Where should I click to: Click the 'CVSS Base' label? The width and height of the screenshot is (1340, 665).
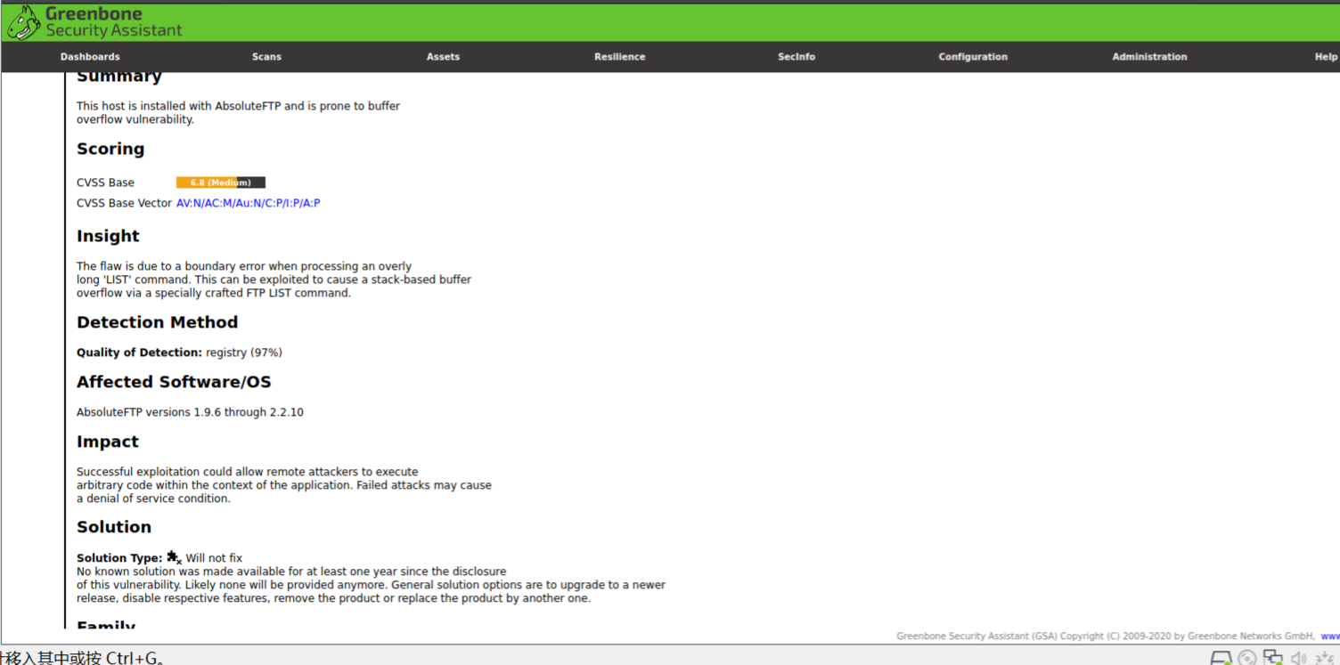click(x=105, y=182)
